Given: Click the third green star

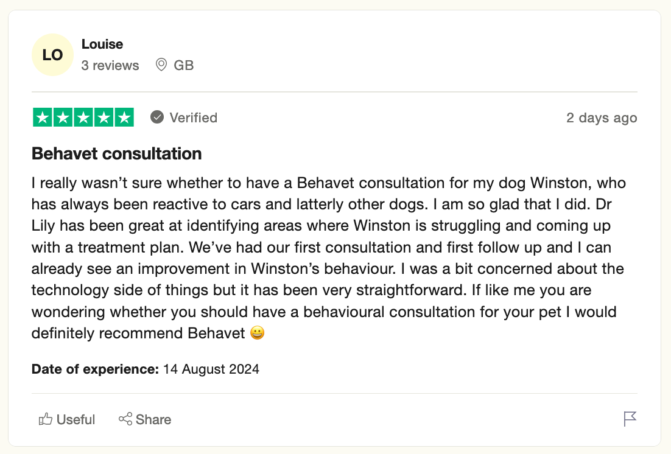Looking at the screenshot, I should pos(83,117).
